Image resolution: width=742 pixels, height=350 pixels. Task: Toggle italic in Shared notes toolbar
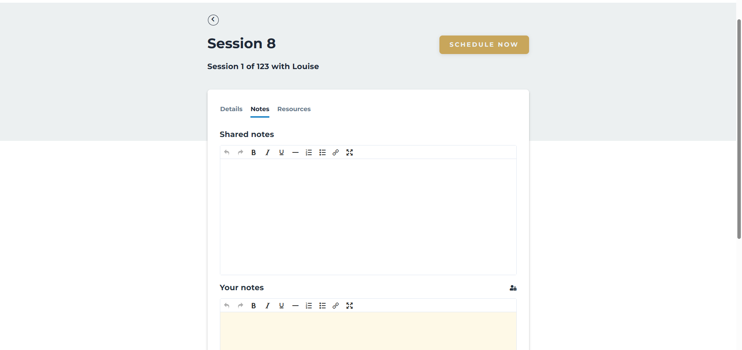point(267,152)
